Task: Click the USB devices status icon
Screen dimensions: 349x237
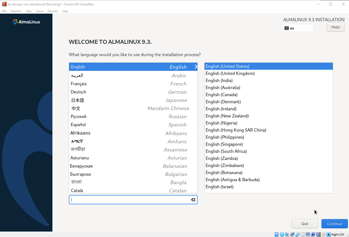Action: (x=298, y=235)
